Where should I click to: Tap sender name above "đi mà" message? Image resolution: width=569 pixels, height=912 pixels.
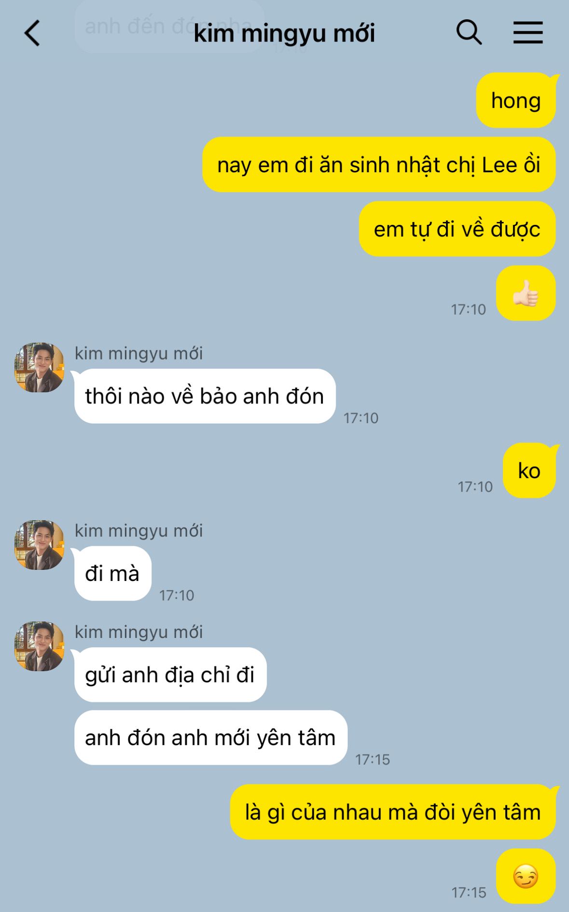139,531
